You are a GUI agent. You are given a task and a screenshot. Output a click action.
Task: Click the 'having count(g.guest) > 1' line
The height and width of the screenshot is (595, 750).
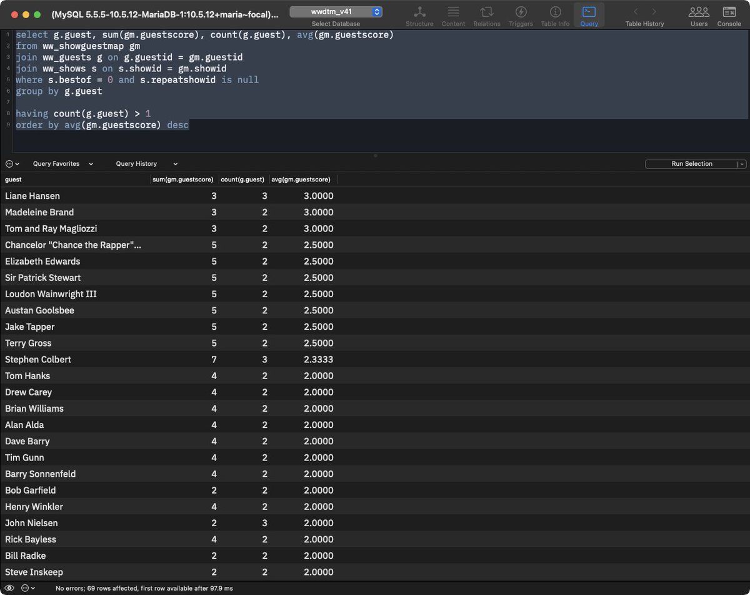click(x=83, y=113)
